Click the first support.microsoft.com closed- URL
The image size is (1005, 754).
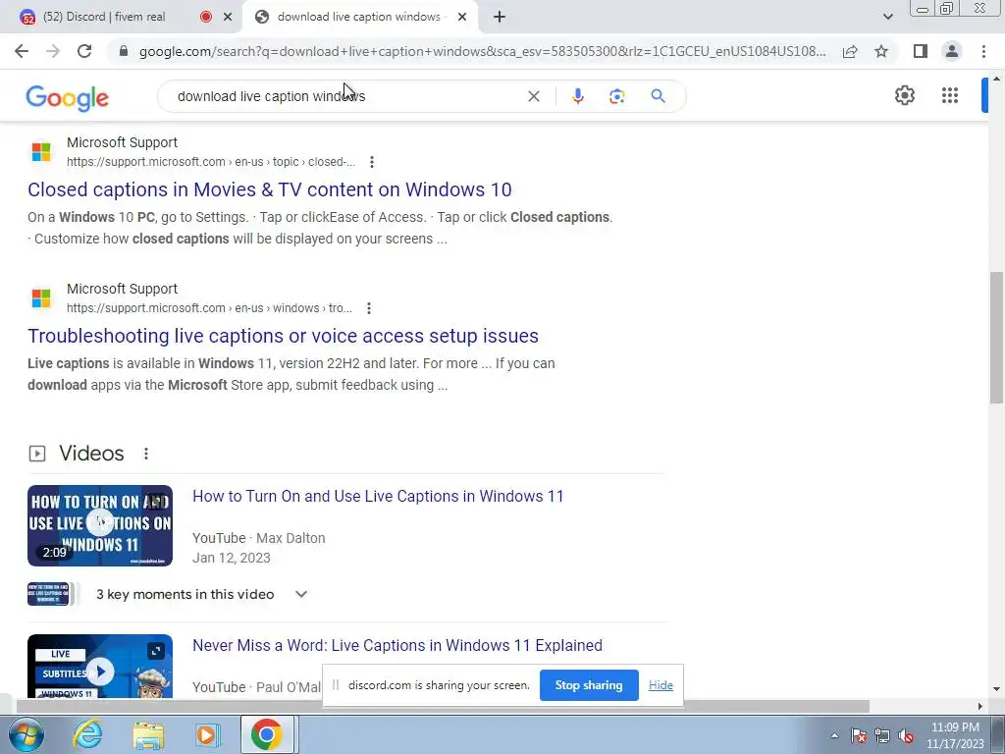tap(211, 162)
